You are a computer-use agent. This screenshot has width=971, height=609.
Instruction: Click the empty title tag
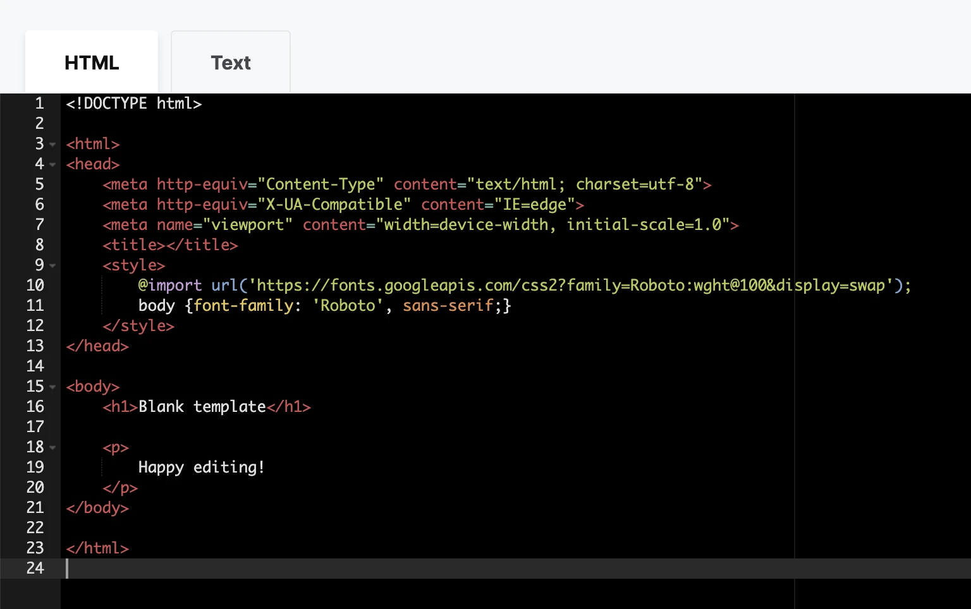[170, 245]
